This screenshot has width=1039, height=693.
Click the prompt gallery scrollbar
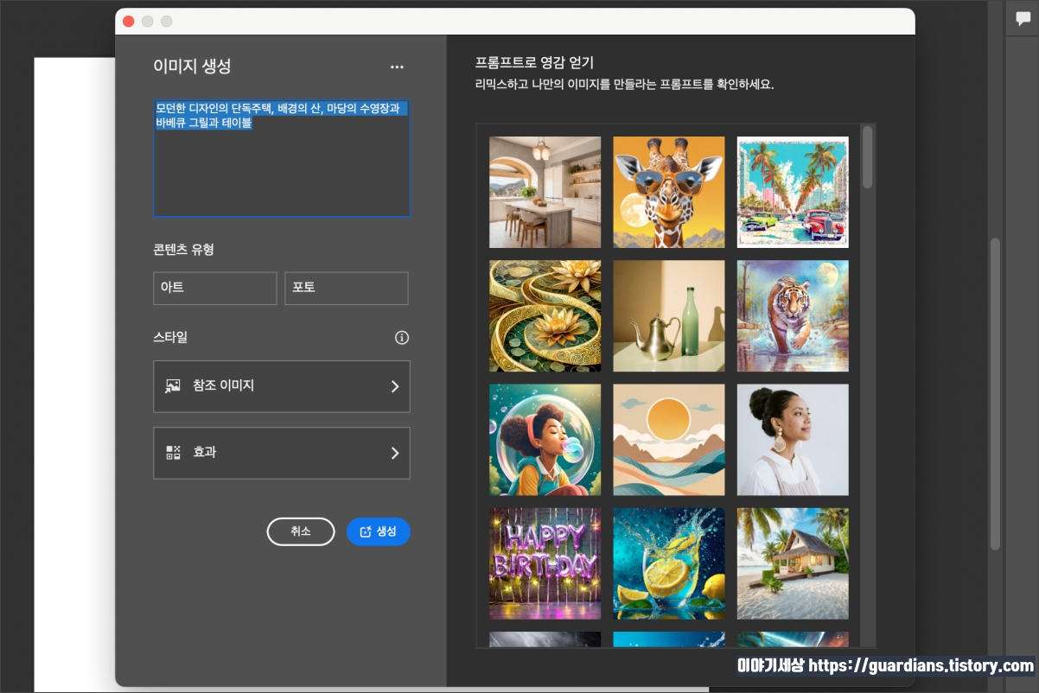click(868, 157)
